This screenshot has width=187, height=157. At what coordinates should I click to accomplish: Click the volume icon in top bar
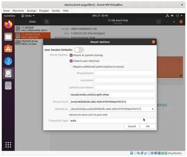pyautogui.click(x=172, y=16)
